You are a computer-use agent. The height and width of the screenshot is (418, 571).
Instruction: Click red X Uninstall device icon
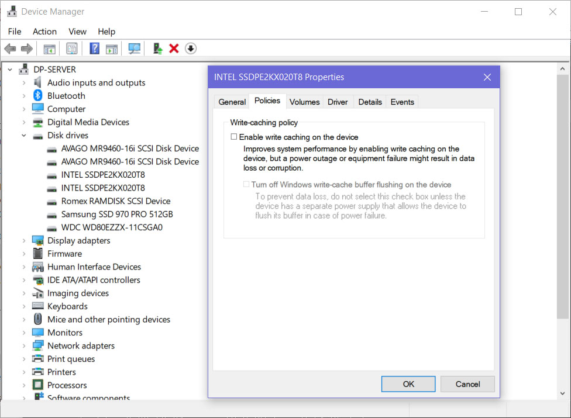[x=174, y=49]
